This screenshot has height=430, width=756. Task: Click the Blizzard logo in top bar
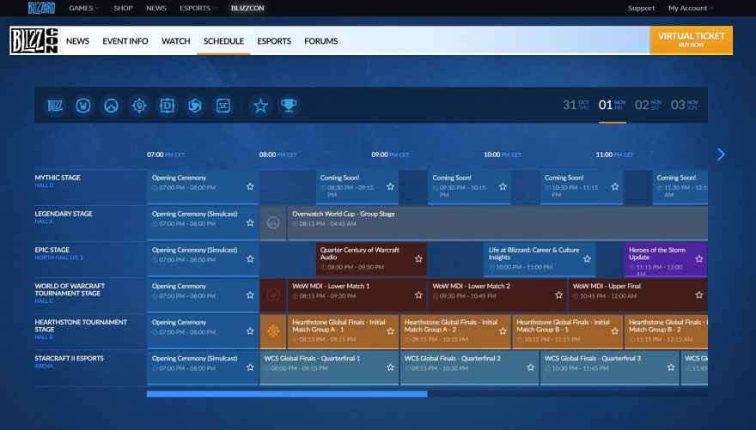[41, 8]
